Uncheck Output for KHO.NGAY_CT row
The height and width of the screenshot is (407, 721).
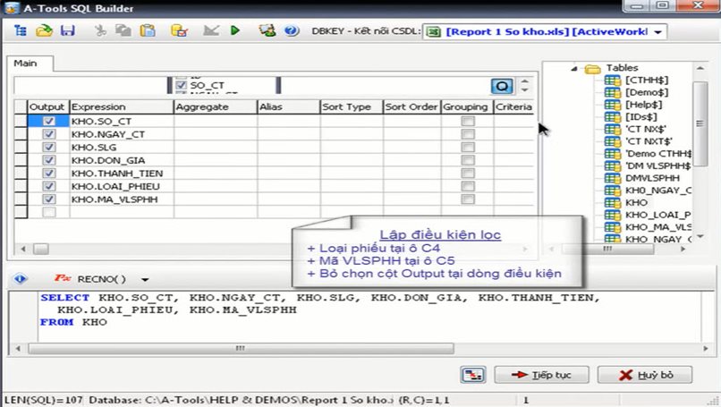tap(48, 134)
